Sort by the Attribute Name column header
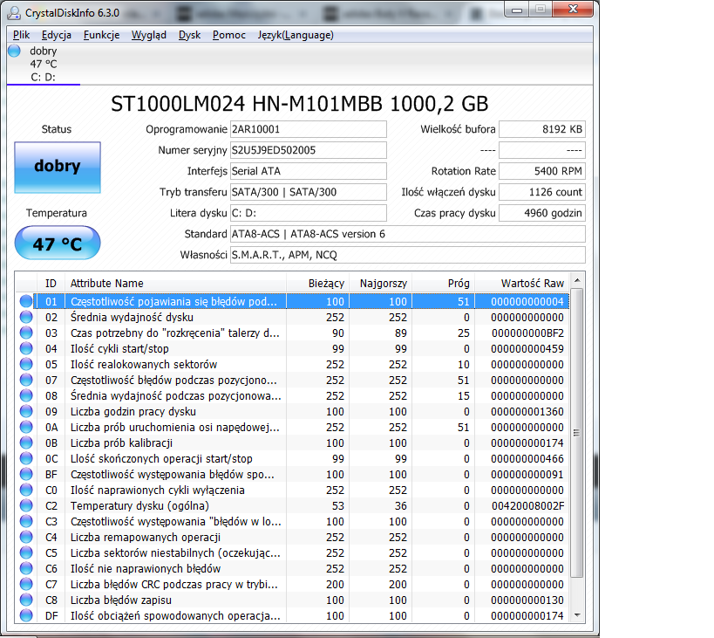 pyautogui.click(x=176, y=284)
